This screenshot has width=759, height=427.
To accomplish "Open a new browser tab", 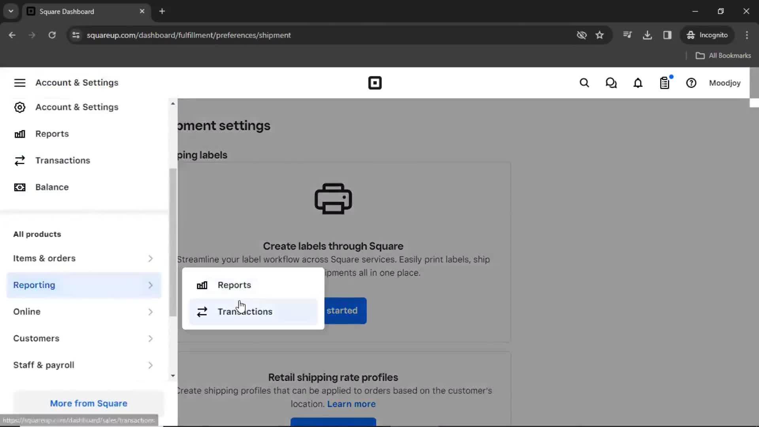I will [162, 11].
